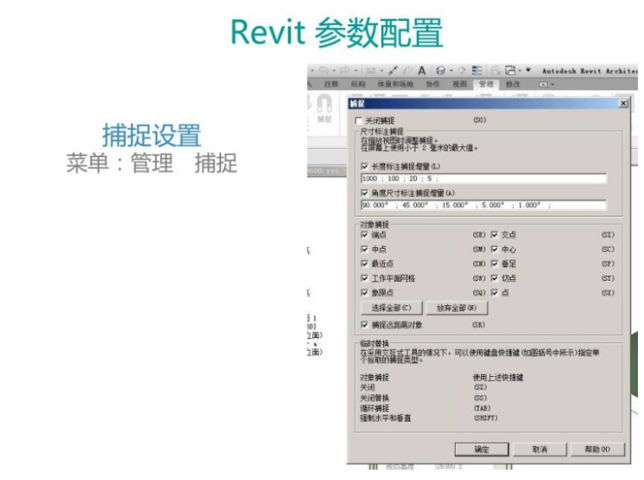This screenshot has width=644, height=480.
Task: Click the Close Hidden Windows icon
Action: [495, 71]
